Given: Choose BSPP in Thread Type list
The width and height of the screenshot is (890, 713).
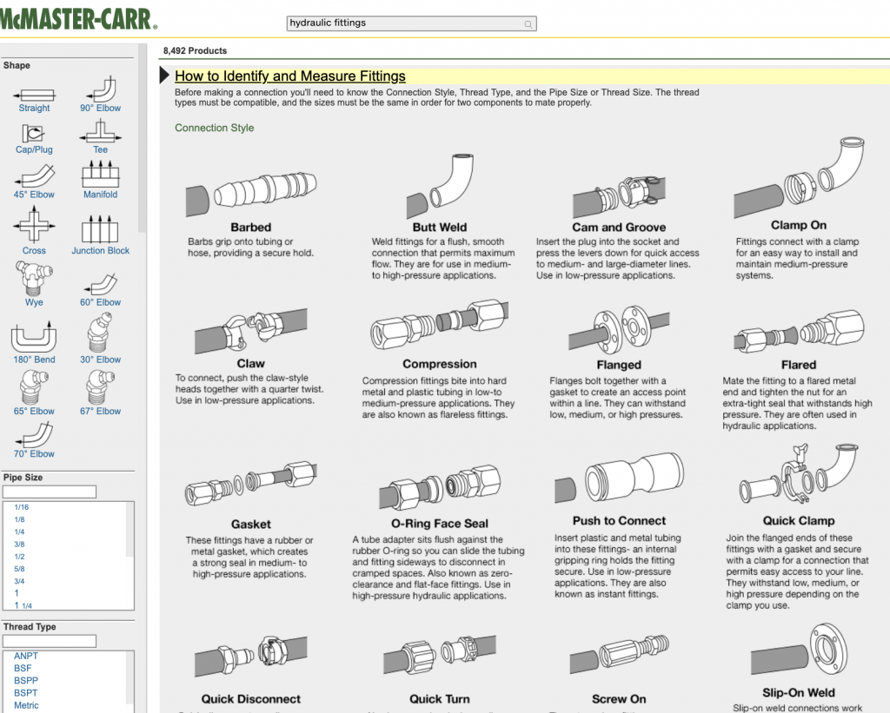Looking at the screenshot, I should 26,681.
